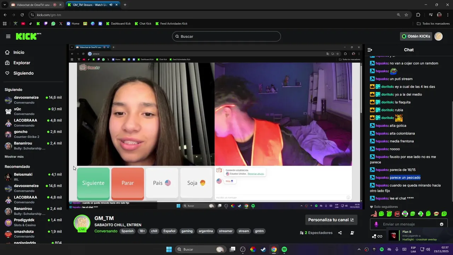The width and height of the screenshot is (453, 255).
Task: Click the share stream icon
Action: click(x=340, y=233)
